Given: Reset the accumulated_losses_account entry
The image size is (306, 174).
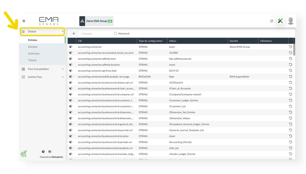Looking at the screenshot, I should [290, 53].
